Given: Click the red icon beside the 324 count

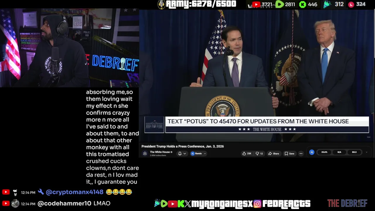Looking at the screenshot, I should click(351, 4).
